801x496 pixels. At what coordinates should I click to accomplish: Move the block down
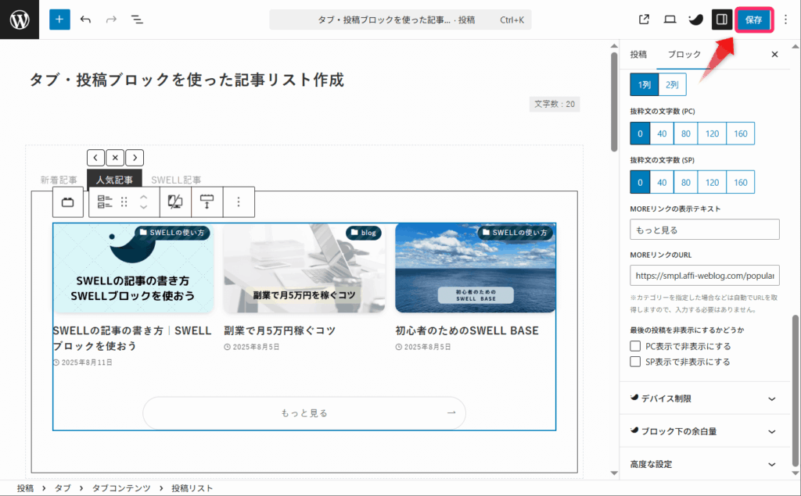pyautogui.click(x=144, y=207)
